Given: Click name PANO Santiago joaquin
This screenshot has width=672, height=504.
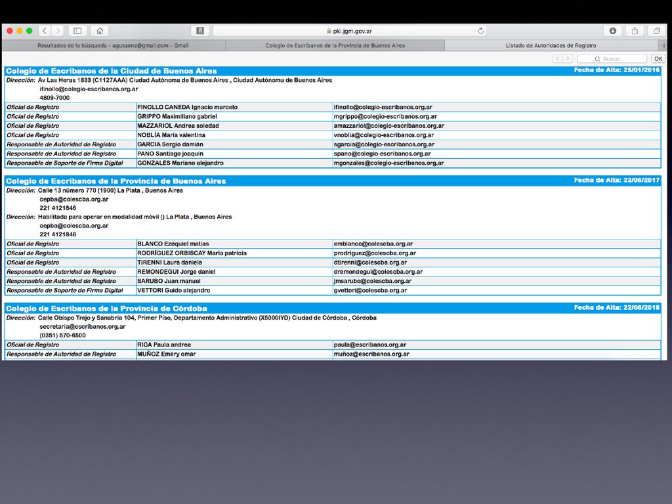Looking at the screenshot, I should [x=170, y=154].
